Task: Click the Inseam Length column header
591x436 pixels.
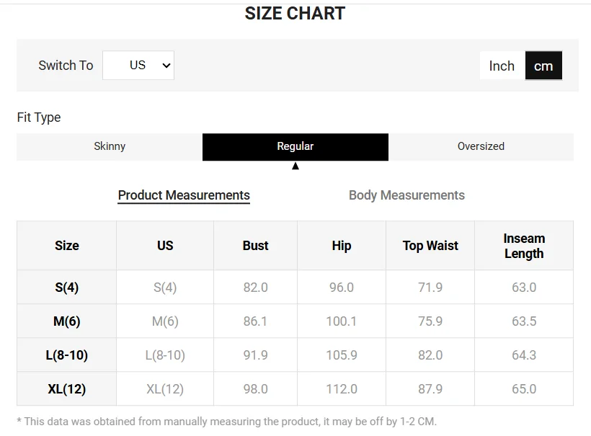Action: coord(524,246)
